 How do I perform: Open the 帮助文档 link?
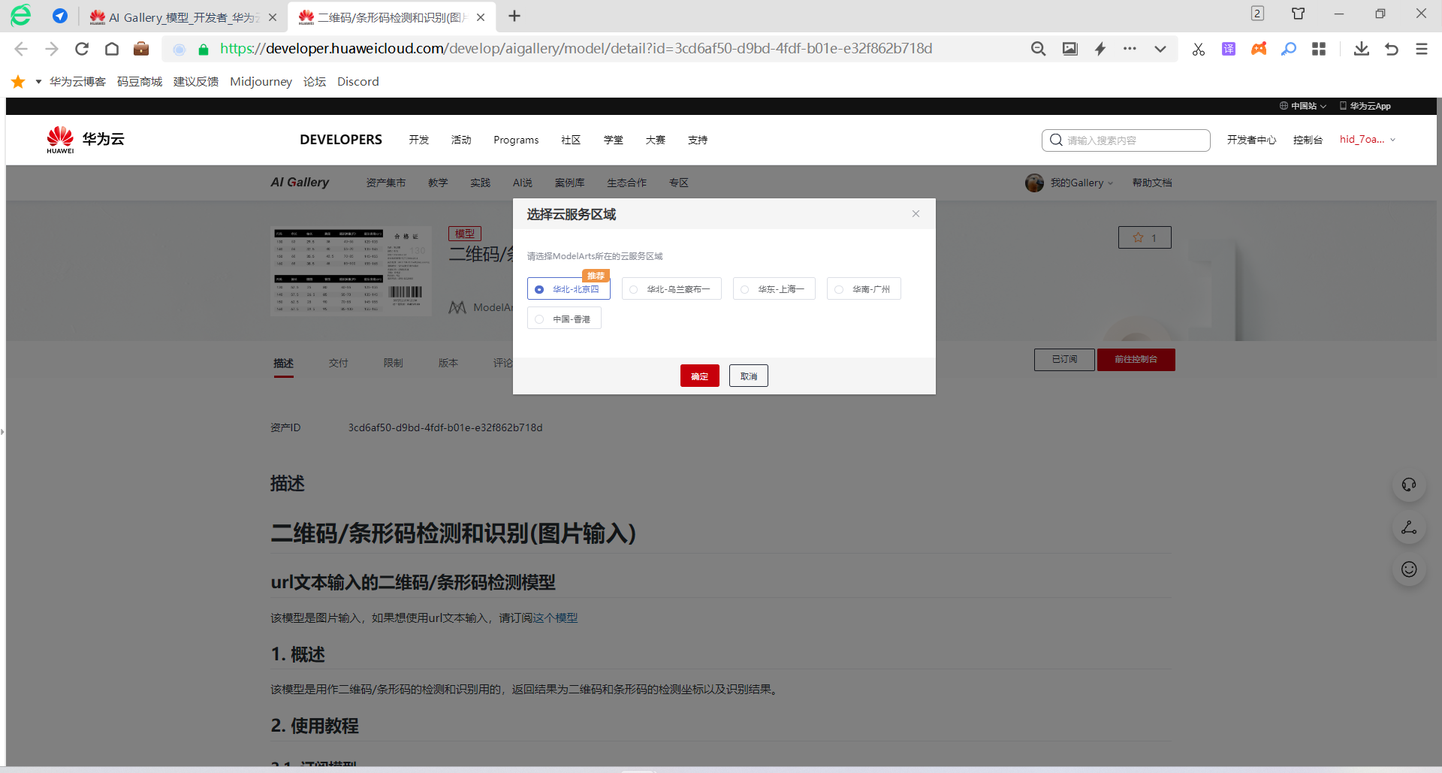coord(1152,183)
